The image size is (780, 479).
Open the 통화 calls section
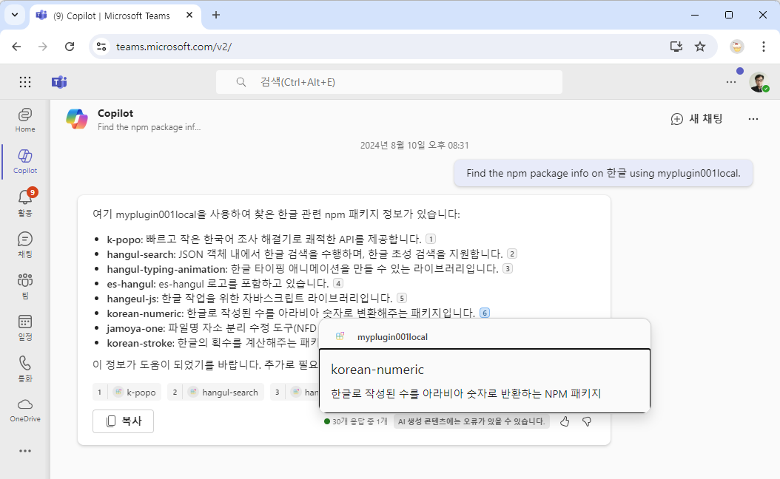pos(25,369)
